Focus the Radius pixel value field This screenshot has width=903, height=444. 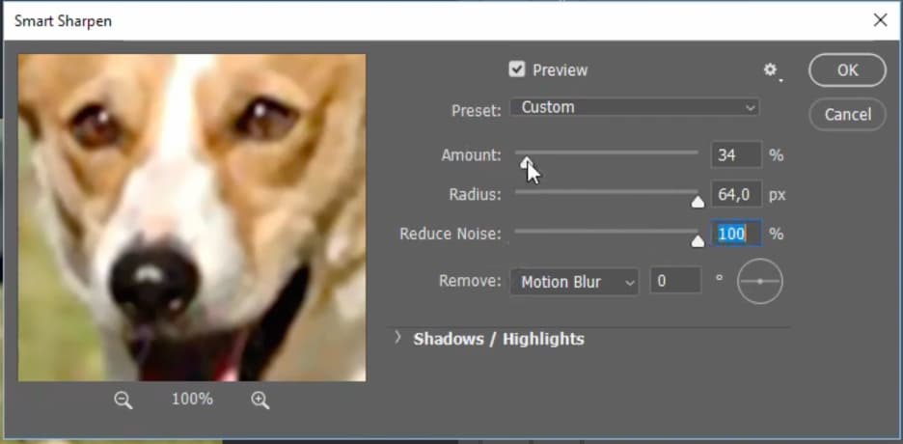(x=735, y=194)
